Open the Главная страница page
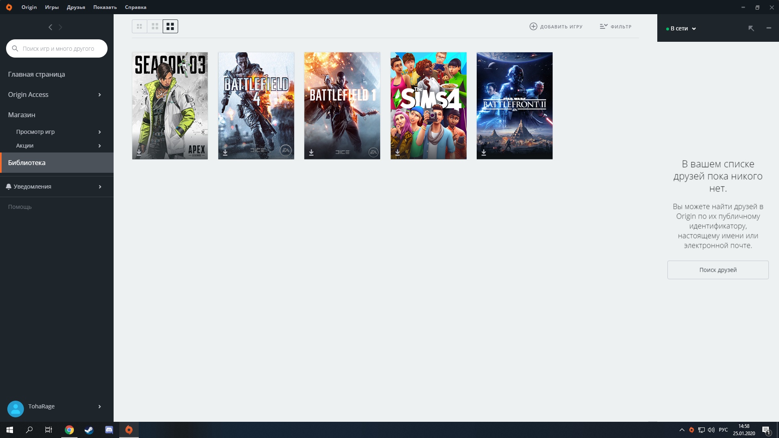 (37, 74)
